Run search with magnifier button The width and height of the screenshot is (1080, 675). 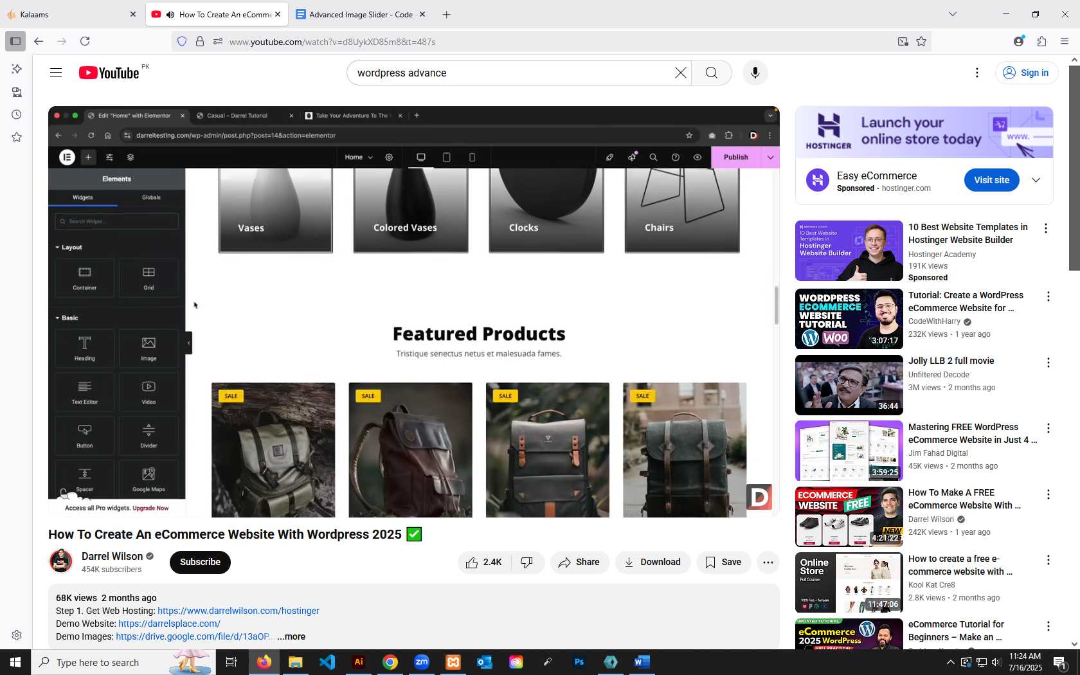coord(712,73)
